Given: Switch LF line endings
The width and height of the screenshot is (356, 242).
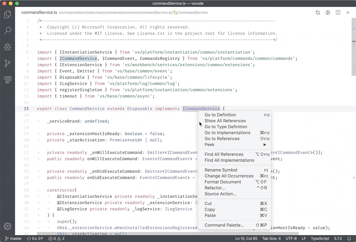Looking at the screenshot, I should (x=303, y=239).
